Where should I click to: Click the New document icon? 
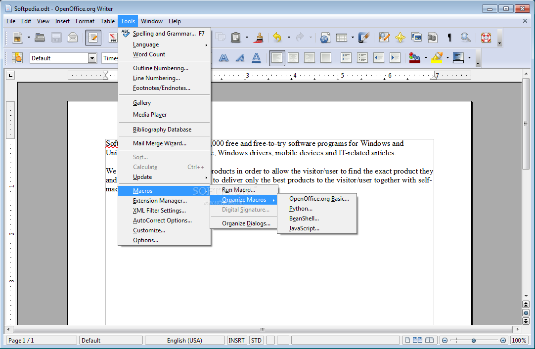pos(17,38)
